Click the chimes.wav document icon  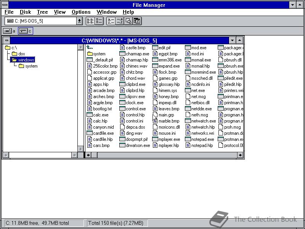[122, 66]
